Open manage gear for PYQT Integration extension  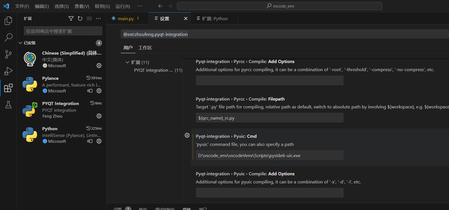(99, 116)
